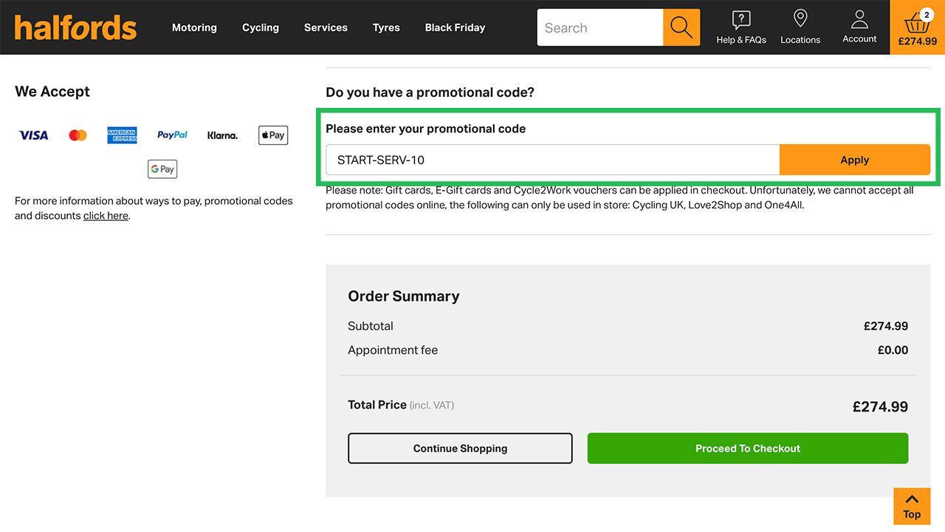The image size is (945, 532).
Task: Apply the promotional code
Action: [854, 160]
